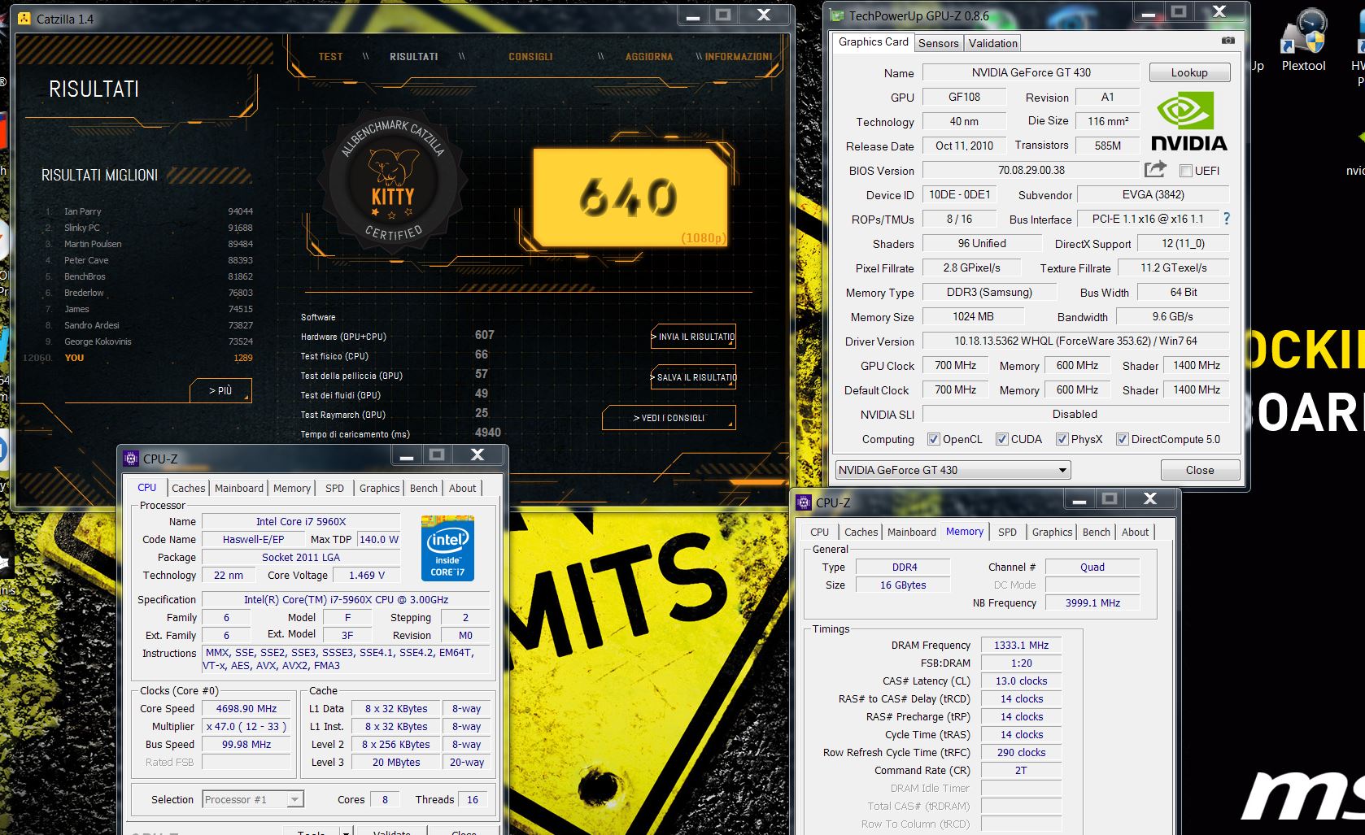Toggle the DirectCompute 5.0 checkbox
Viewport: 1365px width, 835px height.
coord(1122,439)
